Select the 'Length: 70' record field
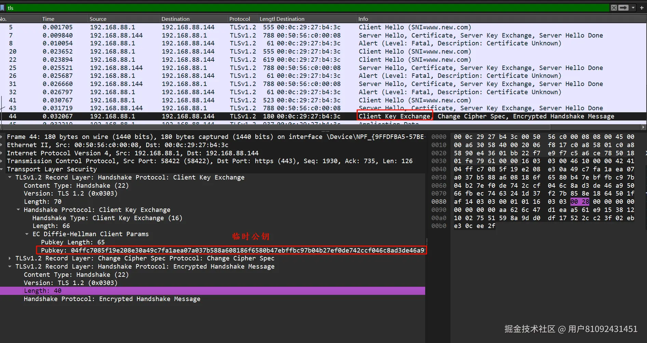Screen dimensions: 647x343 [43, 202]
